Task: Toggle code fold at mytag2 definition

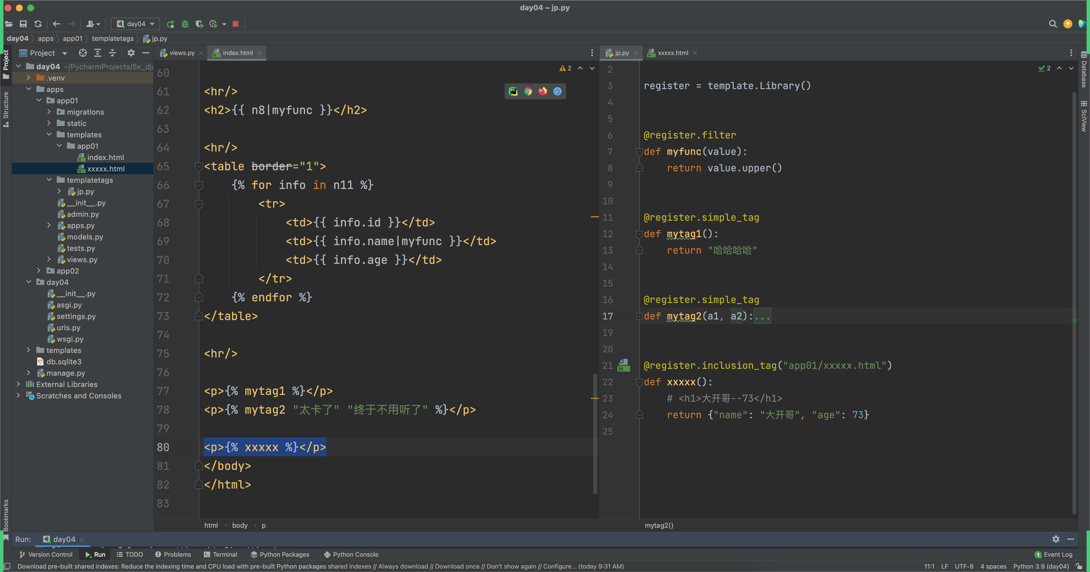Action: 639,316
